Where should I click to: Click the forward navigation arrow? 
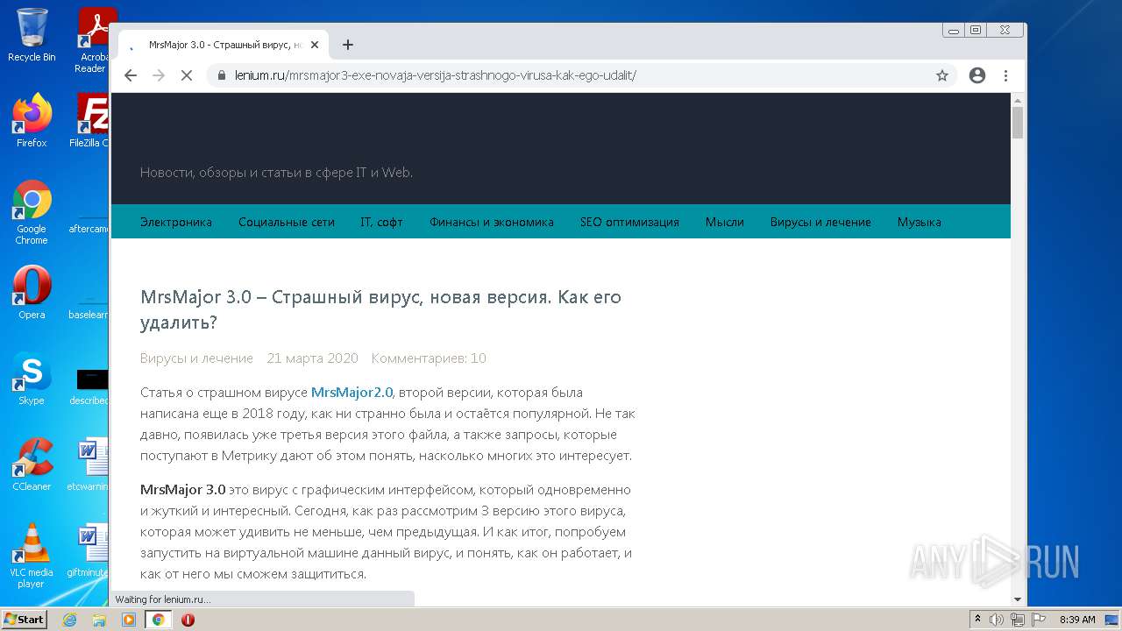point(159,75)
